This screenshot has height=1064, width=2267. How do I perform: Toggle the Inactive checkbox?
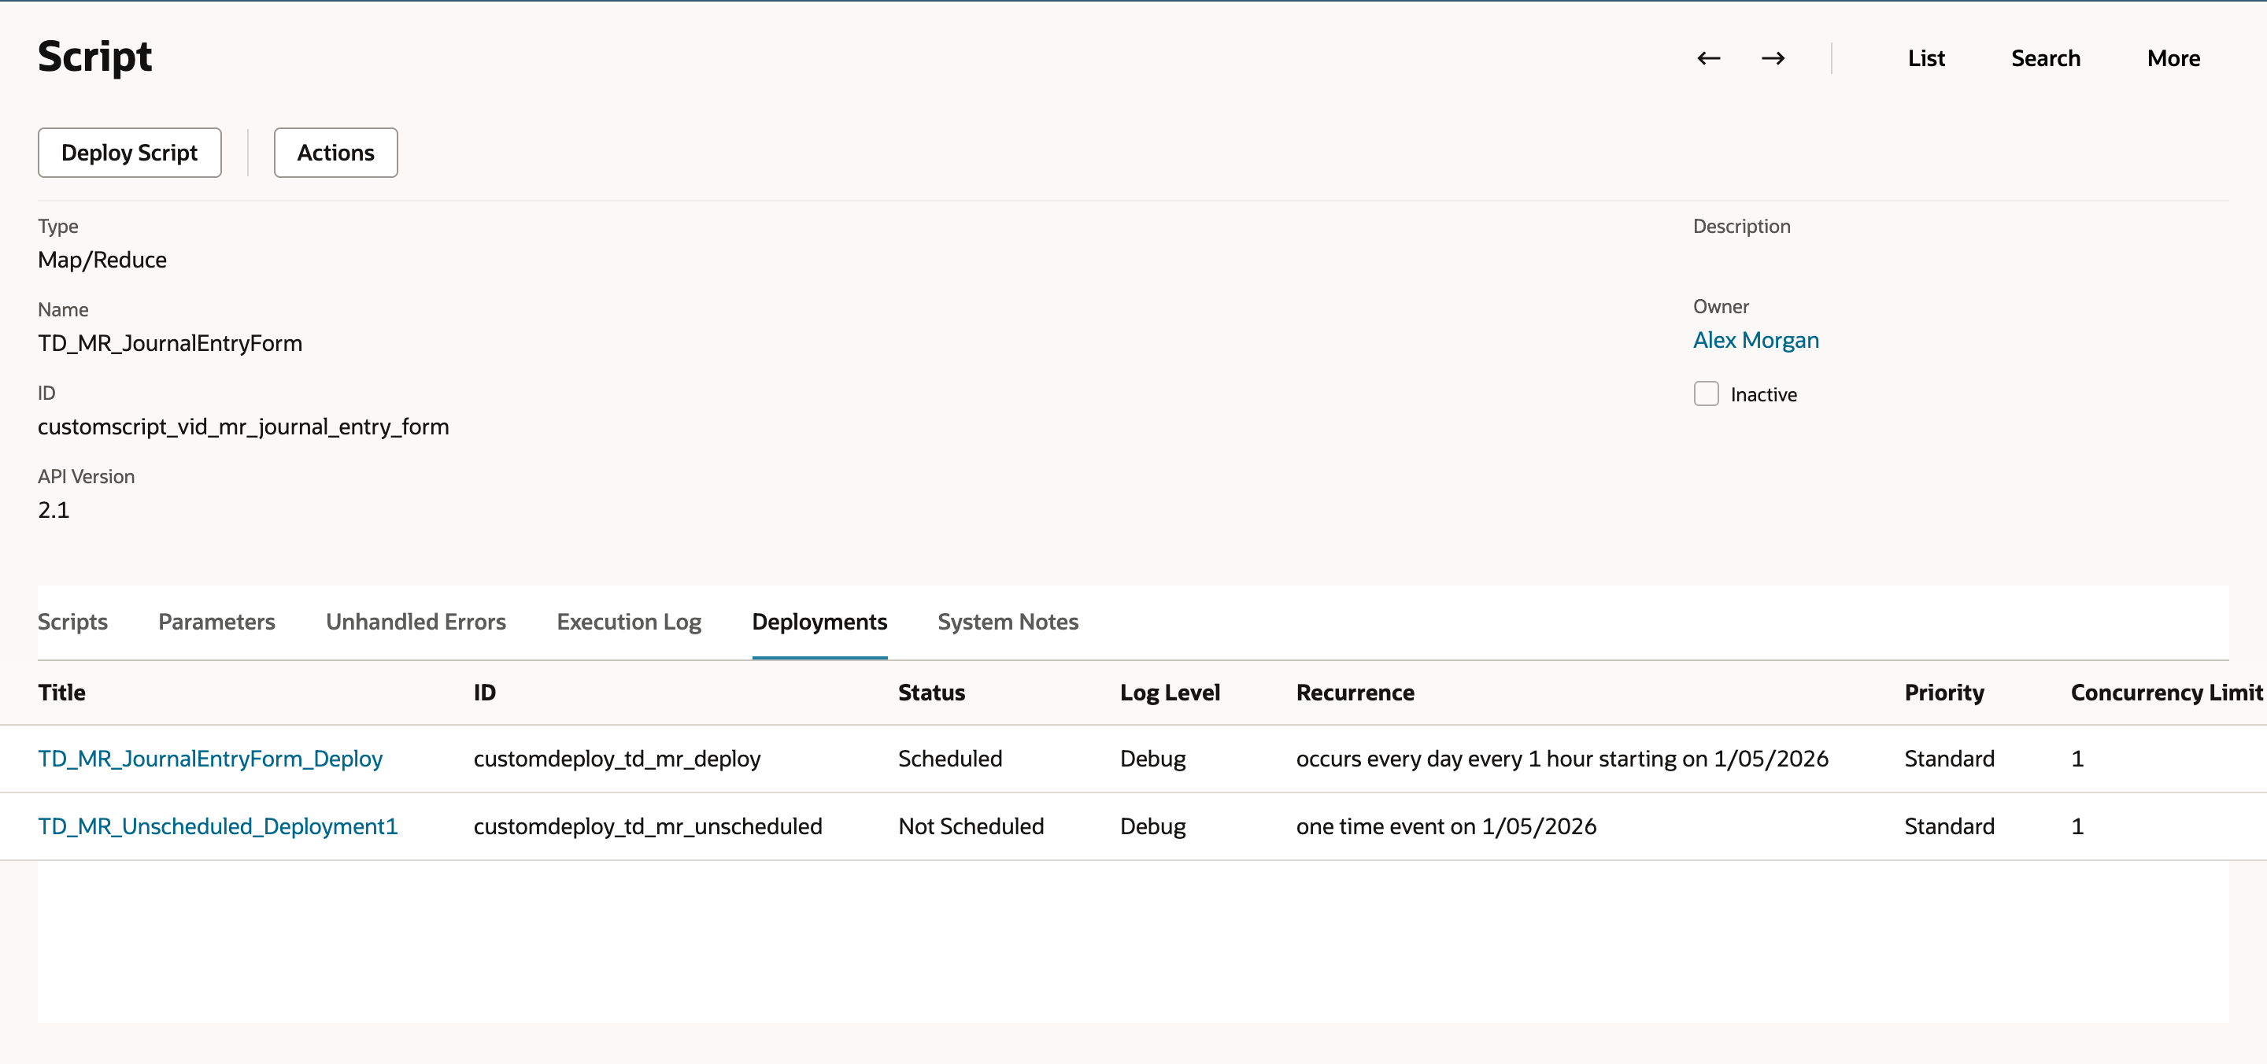point(1706,393)
